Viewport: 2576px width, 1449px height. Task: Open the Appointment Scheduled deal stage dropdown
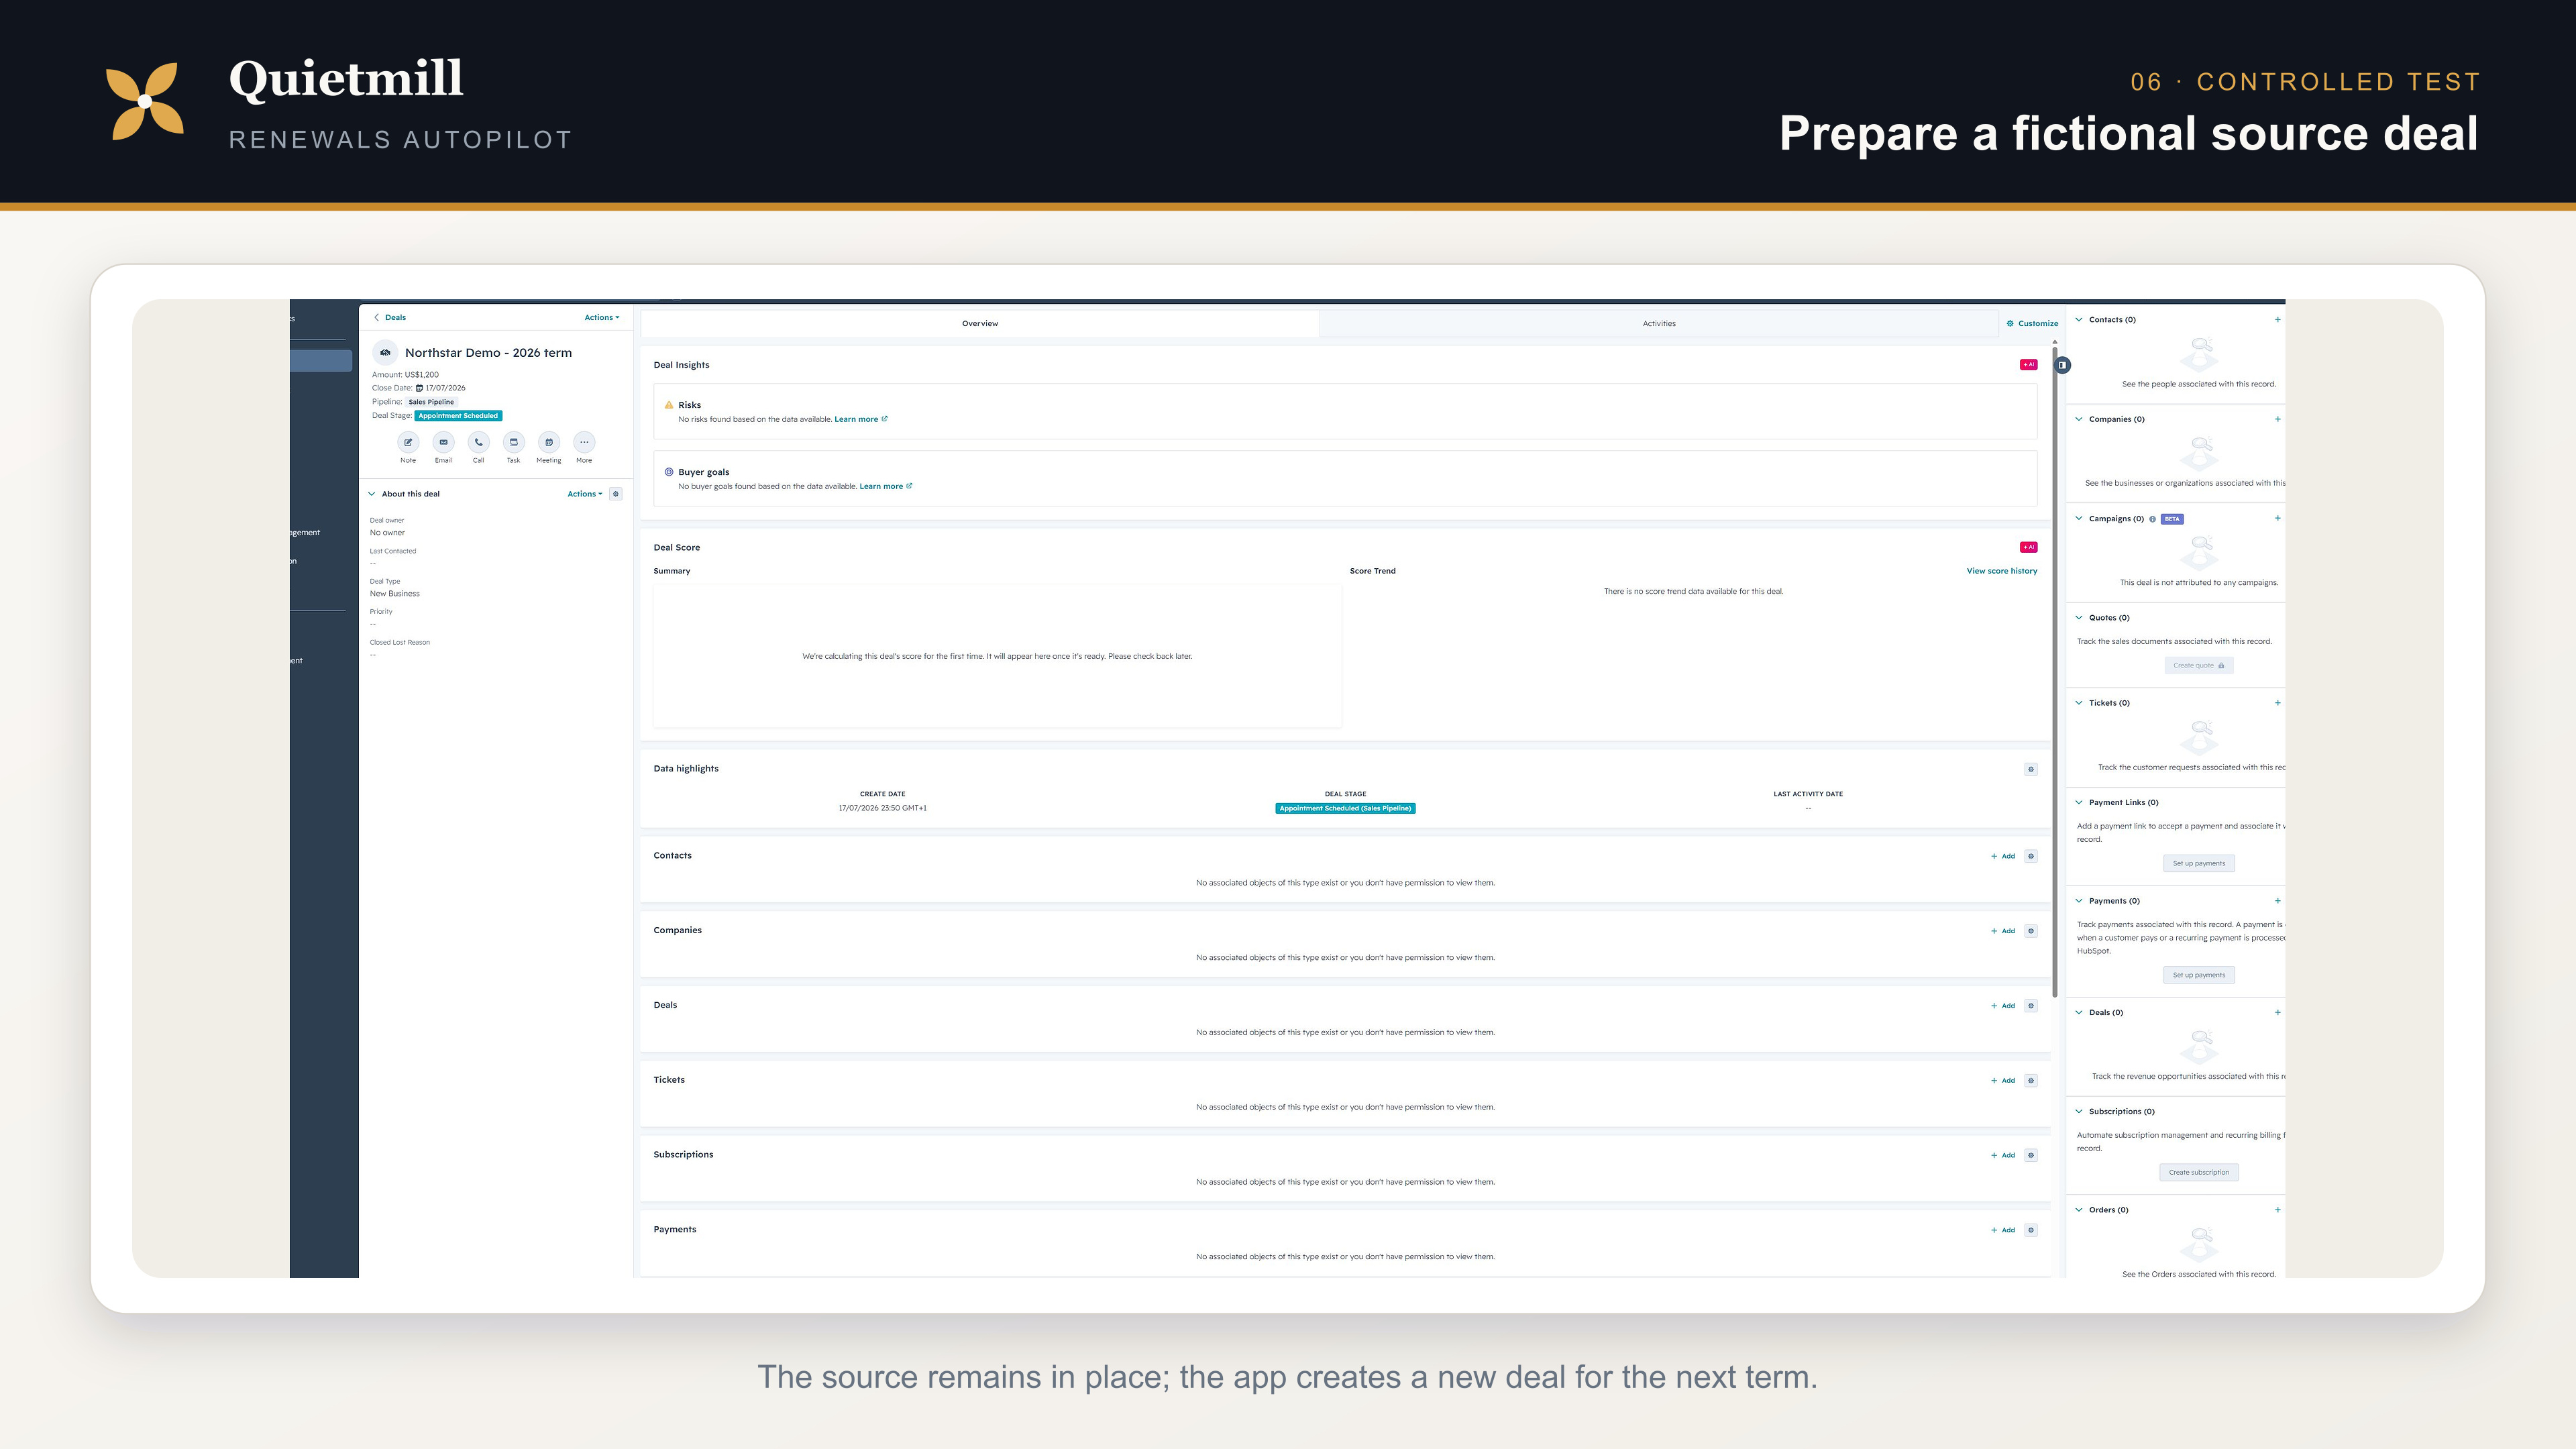click(x=459, y=416)
